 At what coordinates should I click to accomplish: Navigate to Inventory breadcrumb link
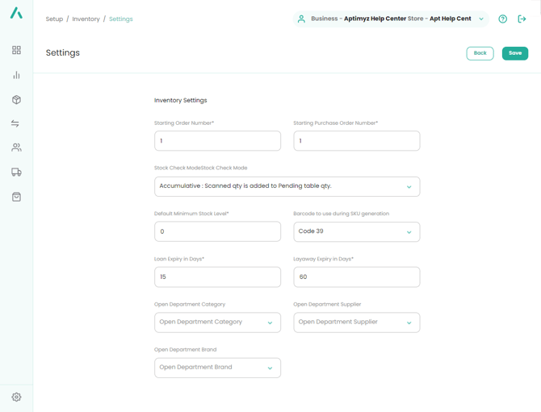click(86, 19)
